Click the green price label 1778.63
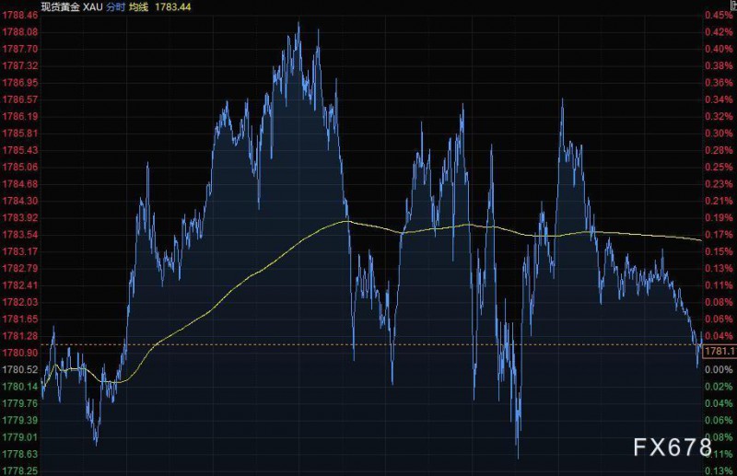This screenshot has width=737, height=476. (x=19, y=454)
